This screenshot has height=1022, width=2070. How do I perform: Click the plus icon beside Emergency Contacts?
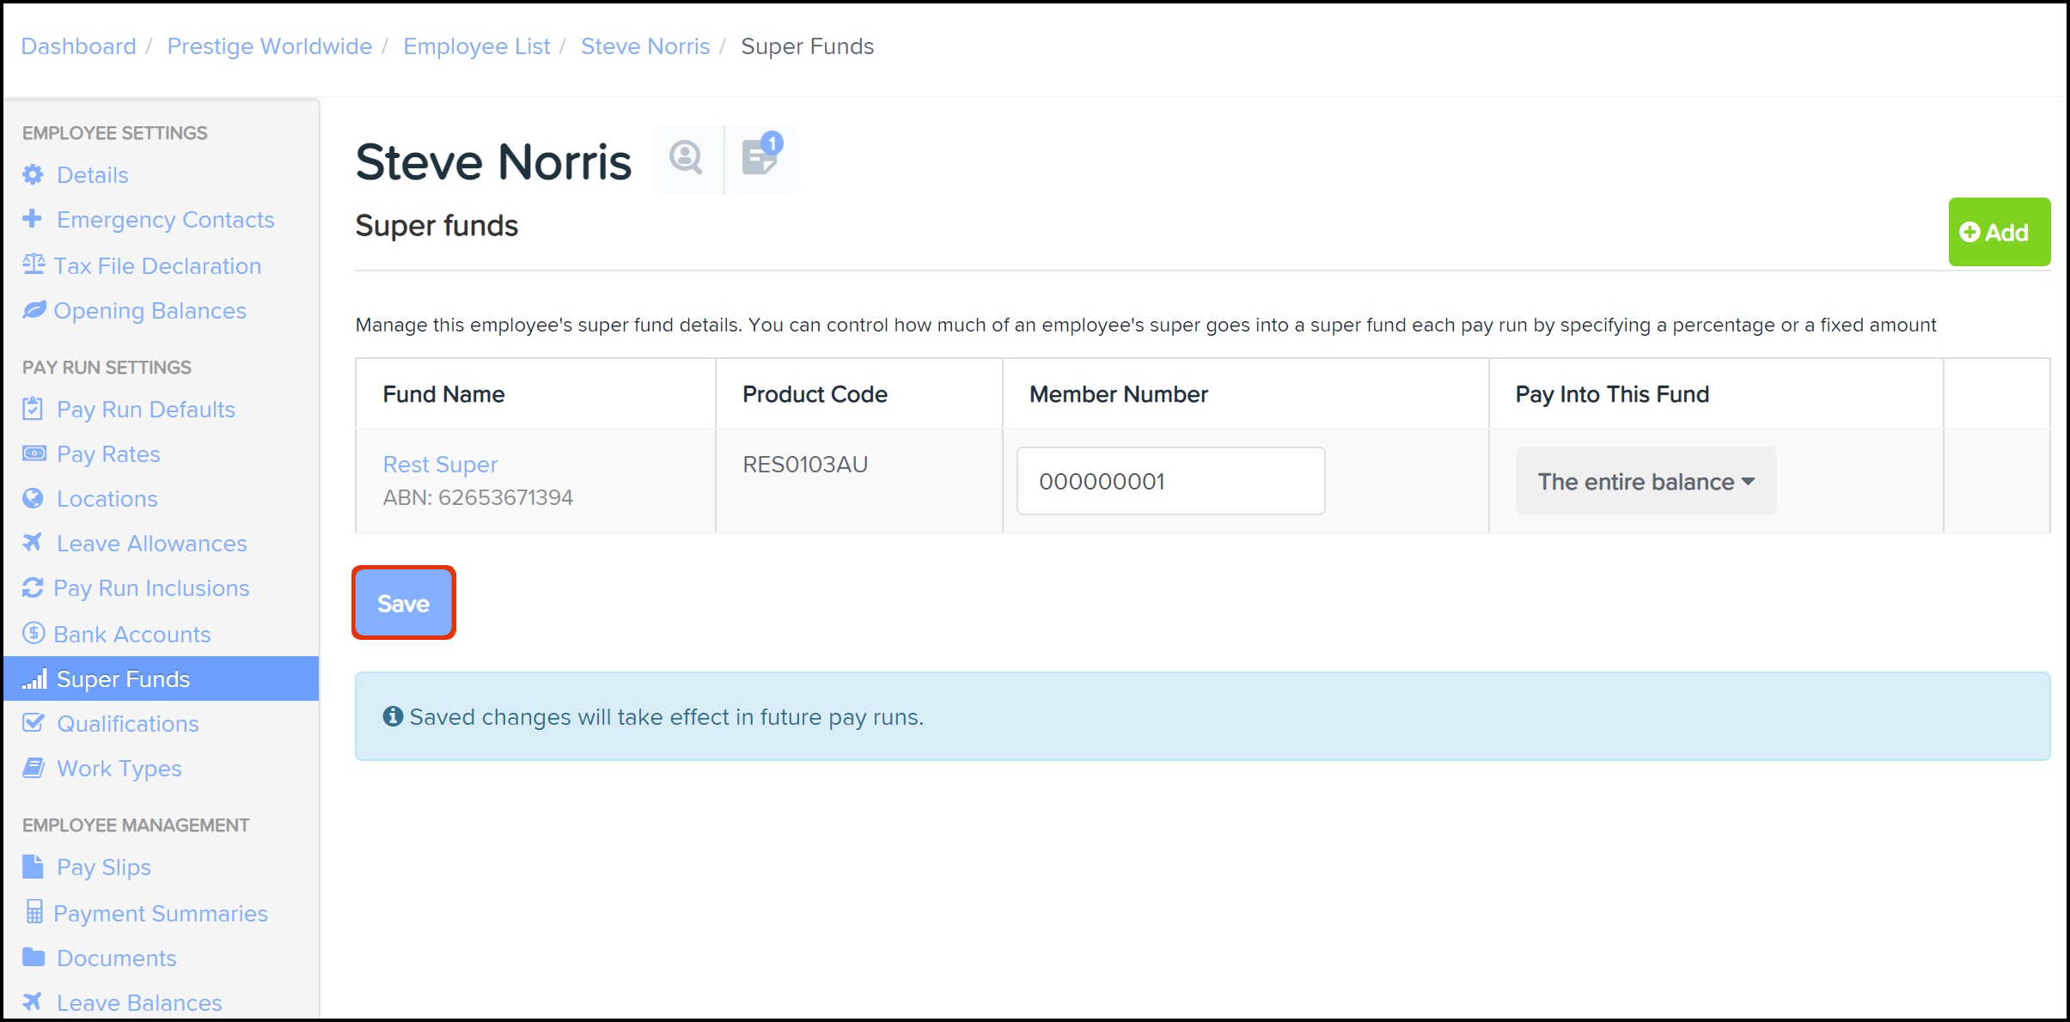coord(33,219)
